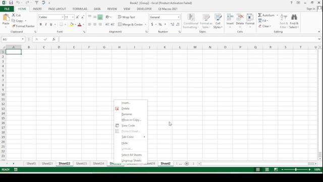Viewport: 323px width, 182px height.
Task: Click the Merge & Center button
Action: coord(130,25)
